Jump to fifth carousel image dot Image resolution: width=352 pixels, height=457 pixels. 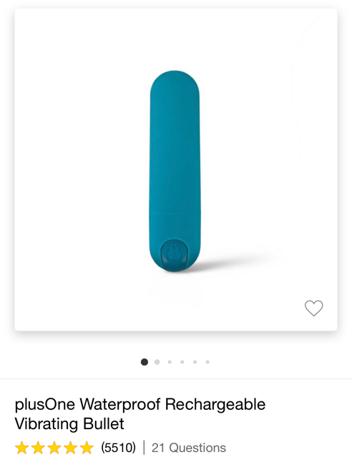click(x=195, y=362)
